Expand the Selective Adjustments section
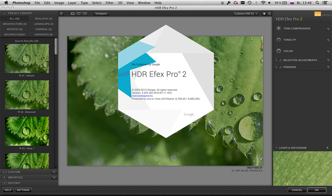Viewport: 332px width, 196px height. coord(277,60)
